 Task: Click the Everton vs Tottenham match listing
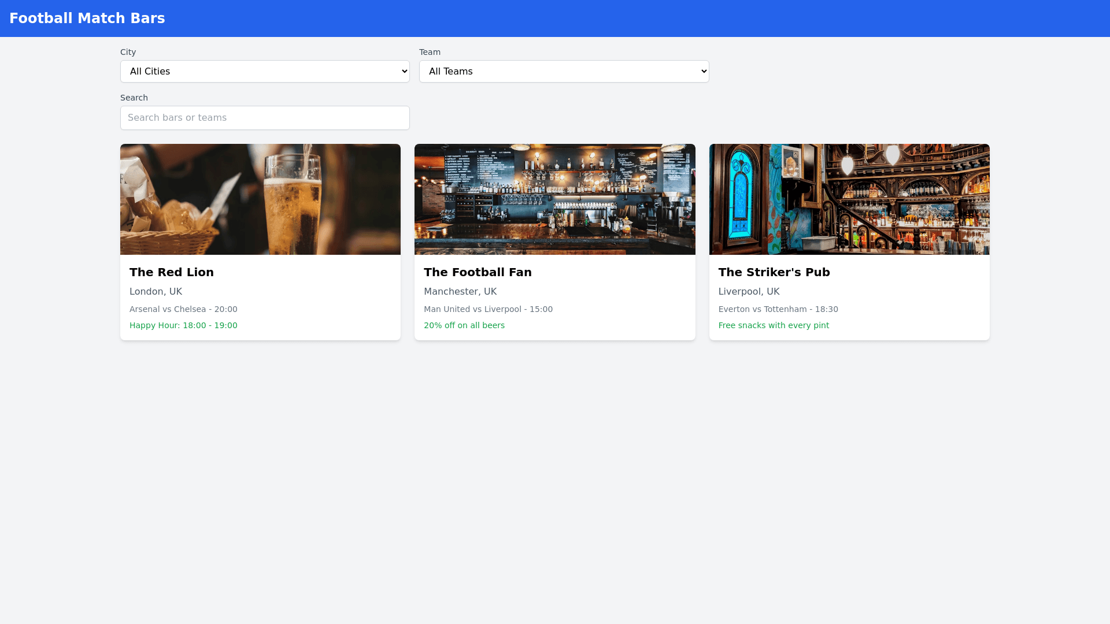point(778,309)
